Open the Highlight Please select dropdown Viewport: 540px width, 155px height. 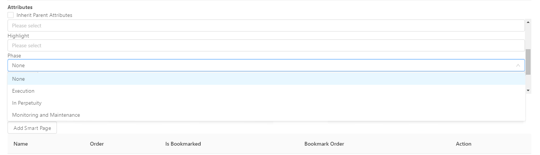click(266, 45)
